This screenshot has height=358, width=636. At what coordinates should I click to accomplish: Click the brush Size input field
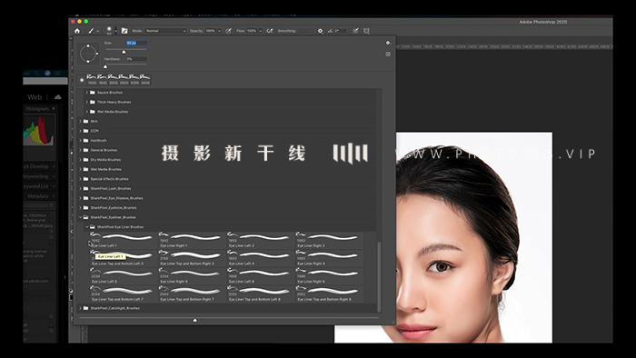pos(136,43)
